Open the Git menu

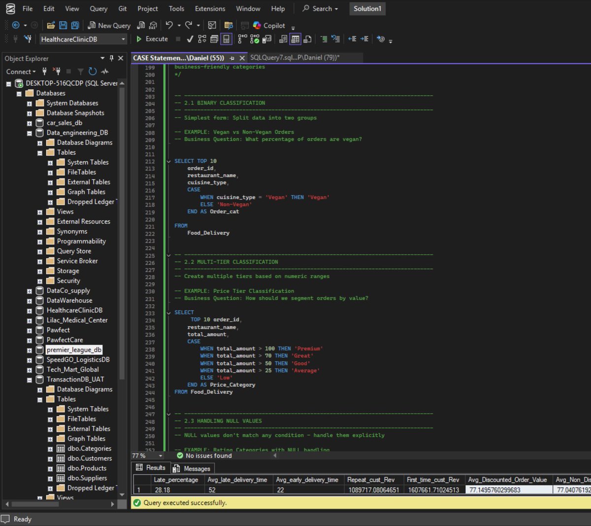click(x=123, y=8)
